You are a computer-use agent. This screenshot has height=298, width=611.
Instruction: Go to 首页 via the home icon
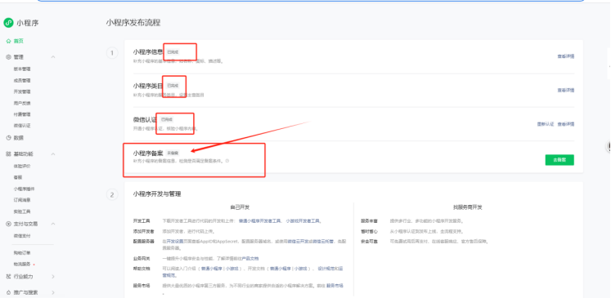pyautogui.click(x=8, y=41)
